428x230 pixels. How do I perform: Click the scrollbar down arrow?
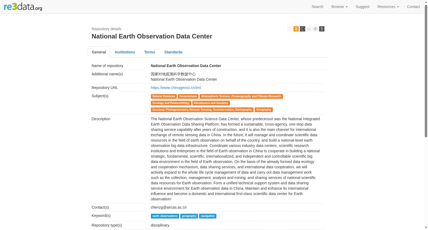coord(426,228)
